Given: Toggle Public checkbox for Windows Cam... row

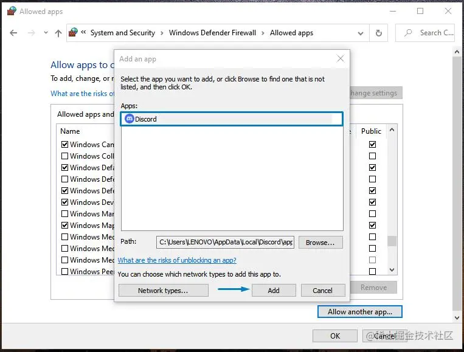Looking at the screenshot, I should pos(372,144).
